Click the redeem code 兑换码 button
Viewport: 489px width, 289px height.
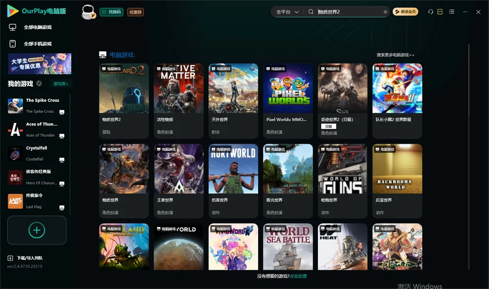point(111,12)
